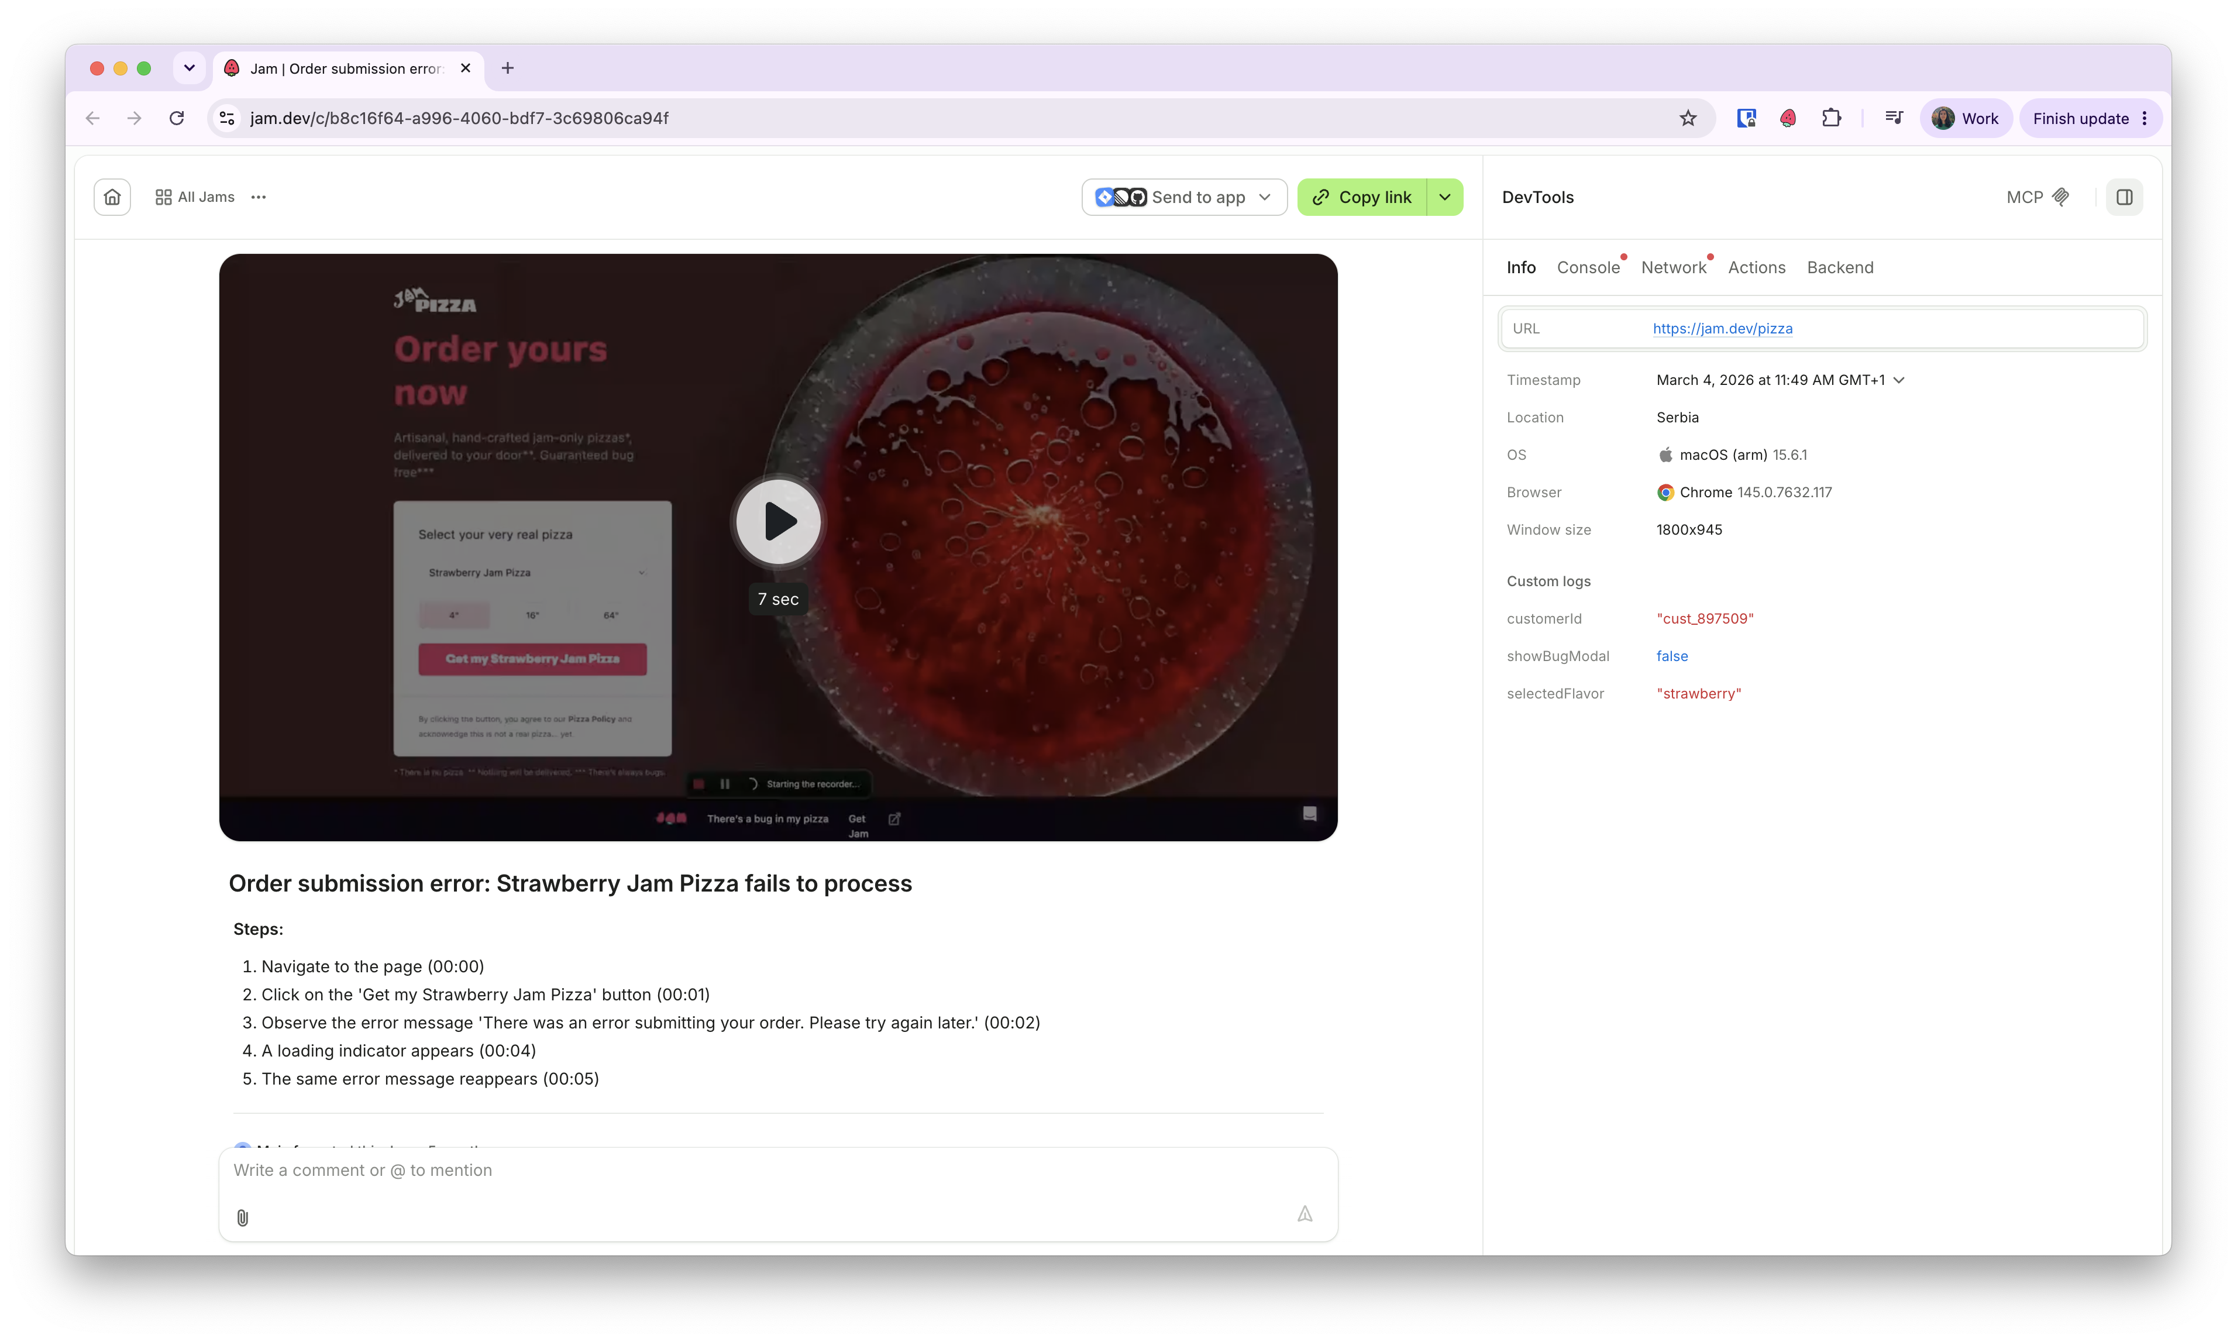
Task: Switch to the Actions tab
Action: [x=1756, y=268]
